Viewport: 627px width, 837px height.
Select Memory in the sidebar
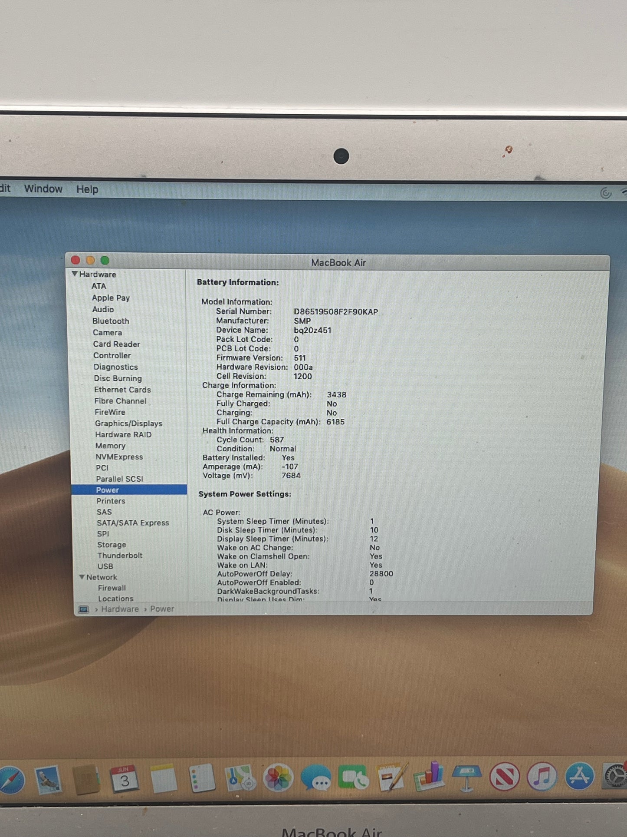click(x=110, y=446)
